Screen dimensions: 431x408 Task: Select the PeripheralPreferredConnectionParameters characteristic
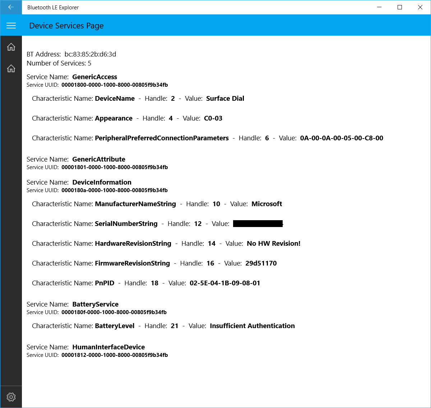pyautogui.click(x=162, y=138)
